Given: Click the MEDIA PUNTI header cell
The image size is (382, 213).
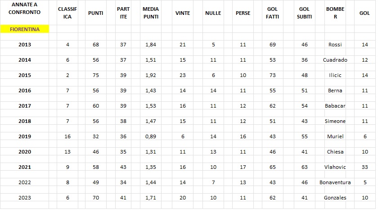Looking at the screenshot, I should 151,13.
